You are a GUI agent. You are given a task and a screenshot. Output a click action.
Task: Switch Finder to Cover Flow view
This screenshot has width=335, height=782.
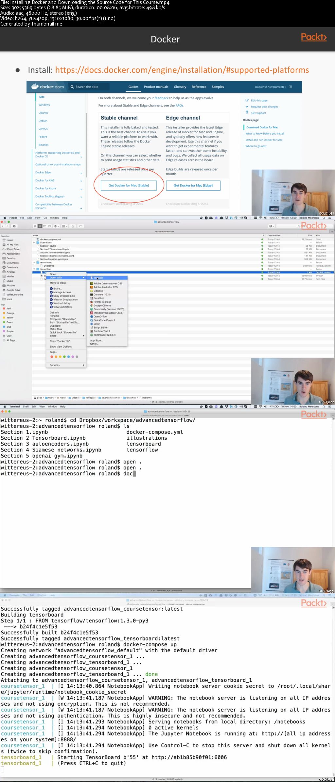pos(50,226)
